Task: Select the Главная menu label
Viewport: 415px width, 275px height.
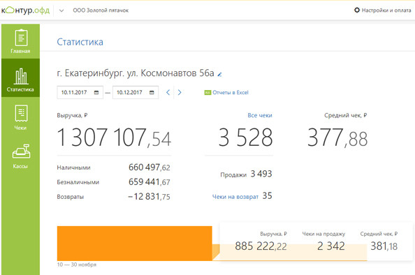Action: coord(20,51)
